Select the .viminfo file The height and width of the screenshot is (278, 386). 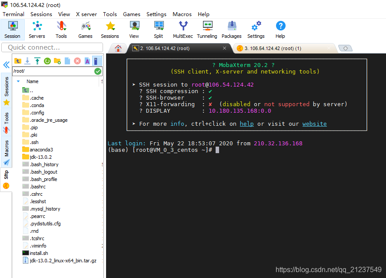(34, 246)
